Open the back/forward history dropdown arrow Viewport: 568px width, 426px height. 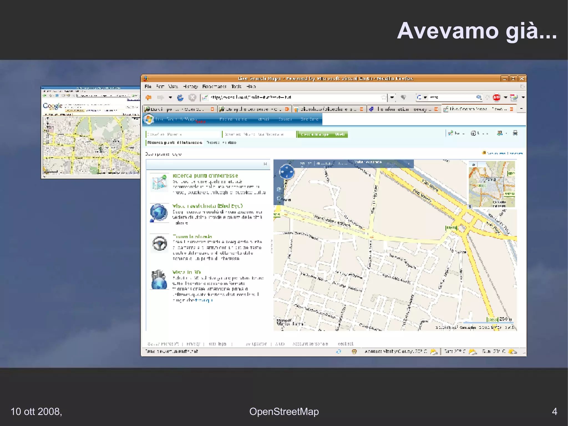click(x=170, y=97)
